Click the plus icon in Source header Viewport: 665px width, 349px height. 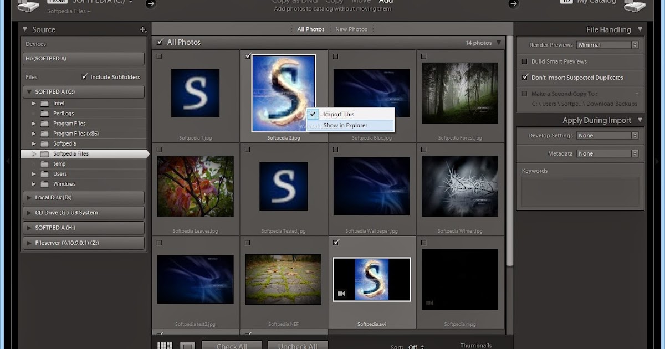[143, 29]
